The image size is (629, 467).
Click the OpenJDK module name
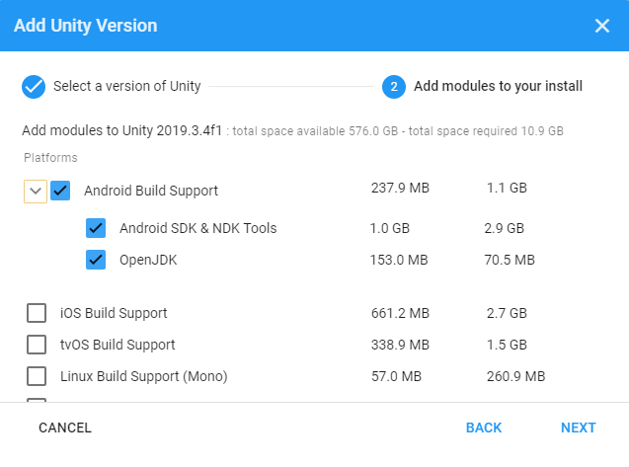pyautogui.click(x=149, y=260)
